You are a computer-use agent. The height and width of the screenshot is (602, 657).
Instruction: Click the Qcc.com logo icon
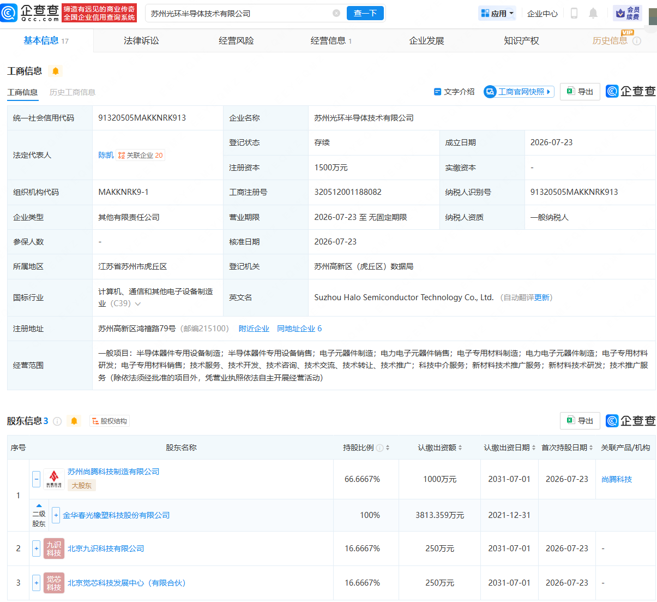(x=9, y=13)
